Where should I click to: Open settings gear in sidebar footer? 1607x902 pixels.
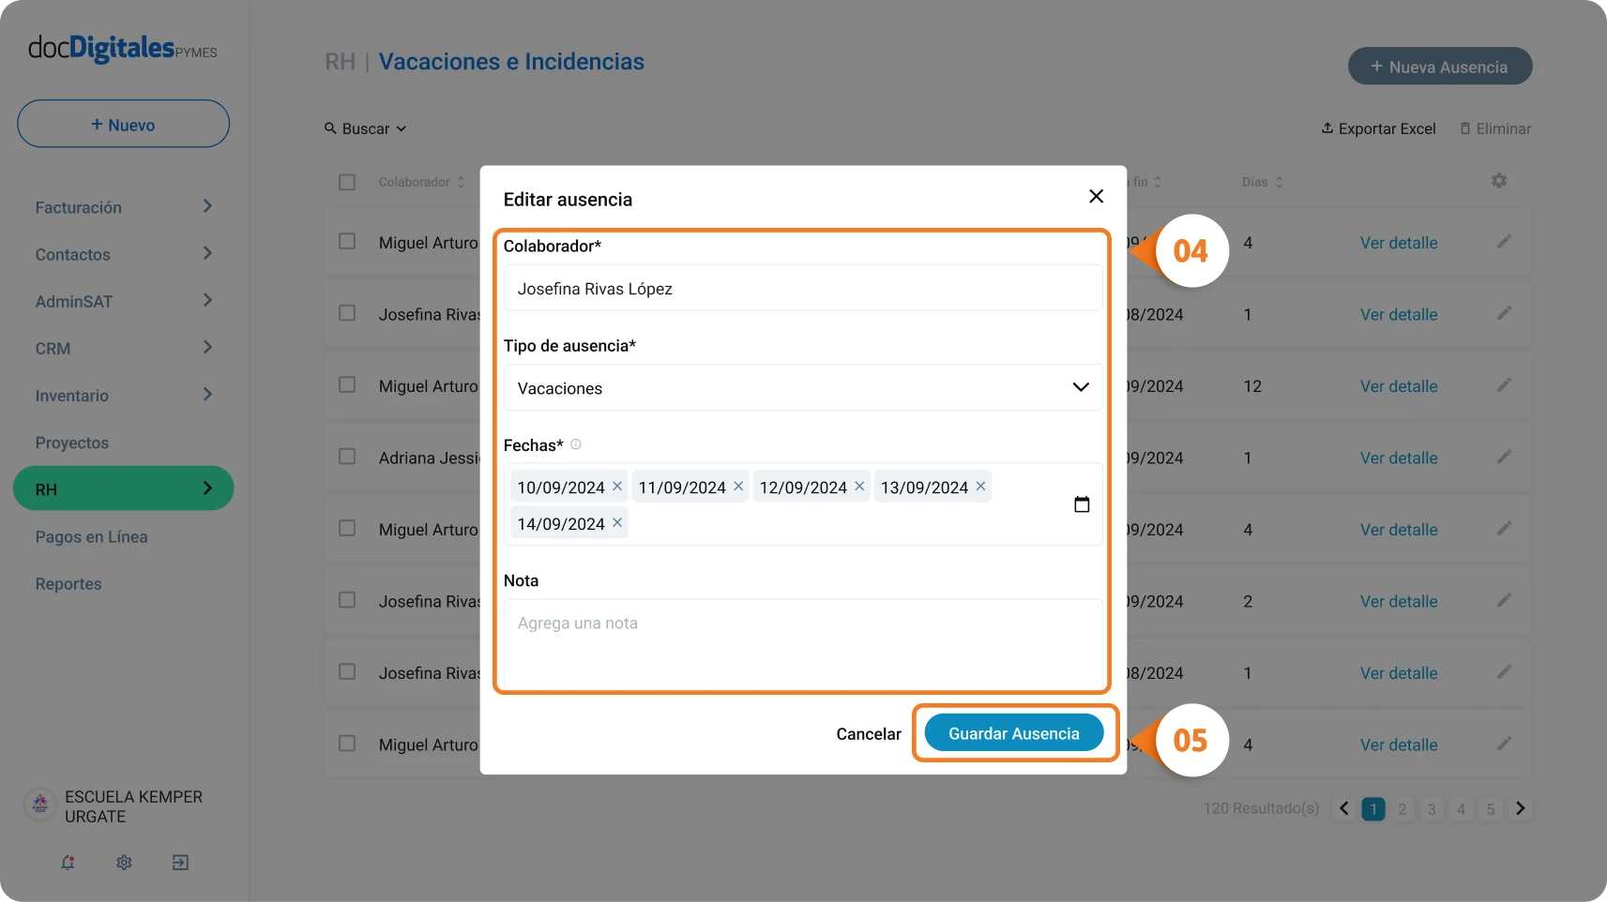(x=124, y=863)
